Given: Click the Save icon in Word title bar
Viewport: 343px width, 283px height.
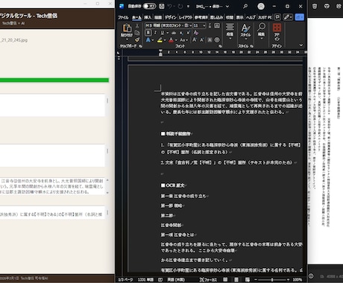Looking at the screenshot, I should pos(162,6).
